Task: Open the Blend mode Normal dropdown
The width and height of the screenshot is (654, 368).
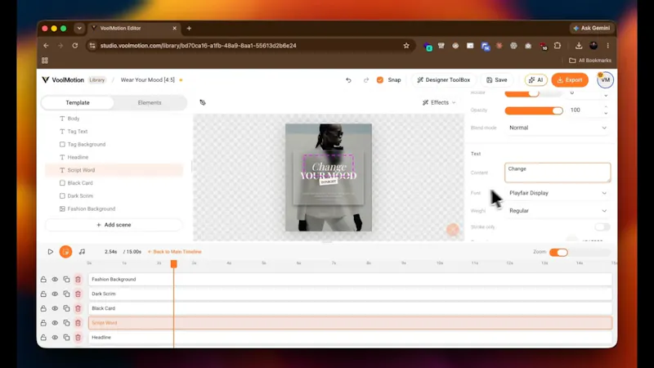Action: click(x=558, y=128)
